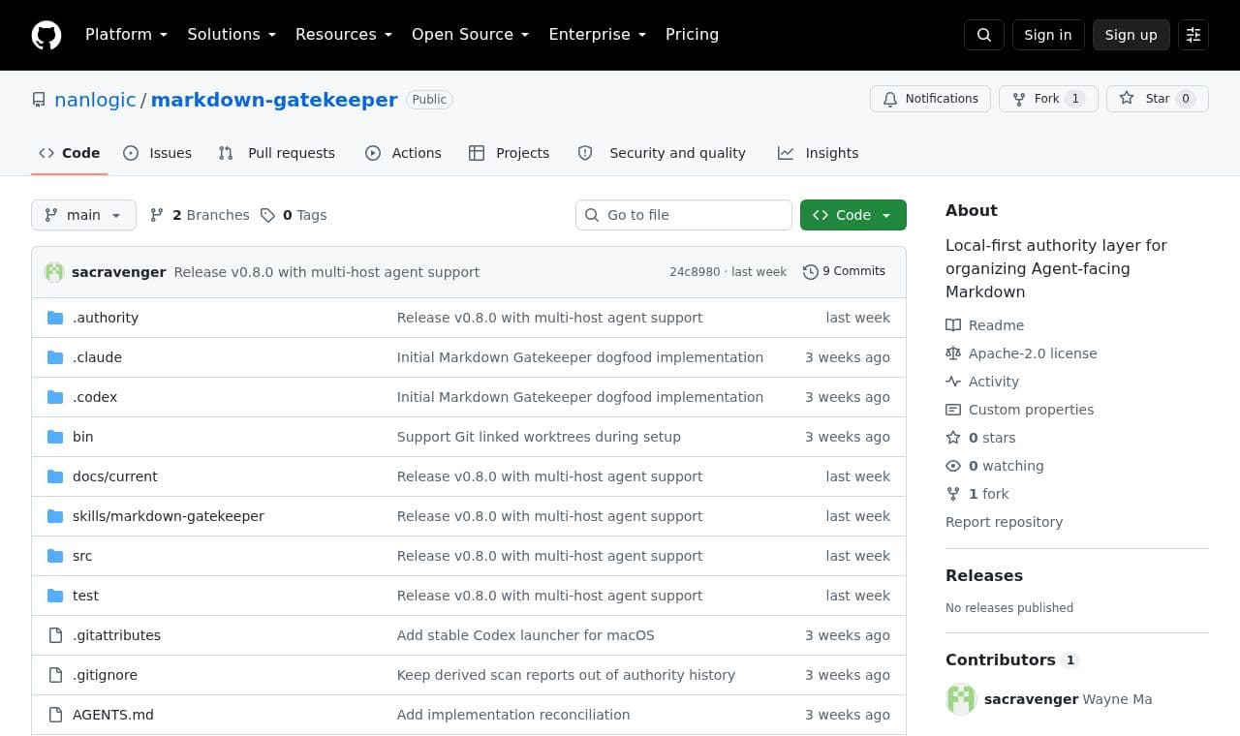Click the sacravenger avatar in commit header

point(54,272)
